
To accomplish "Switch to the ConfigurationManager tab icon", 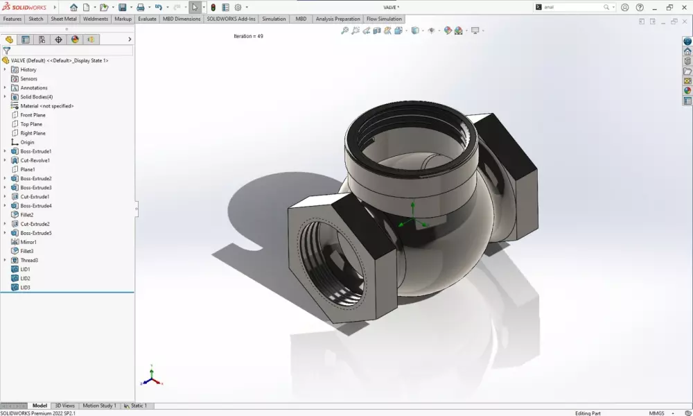I will pos(41,40).
